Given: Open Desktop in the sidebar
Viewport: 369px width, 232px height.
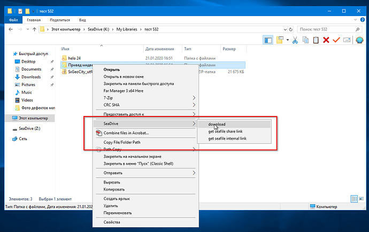Looking at the screenshot, I should (x=28, y=61).
